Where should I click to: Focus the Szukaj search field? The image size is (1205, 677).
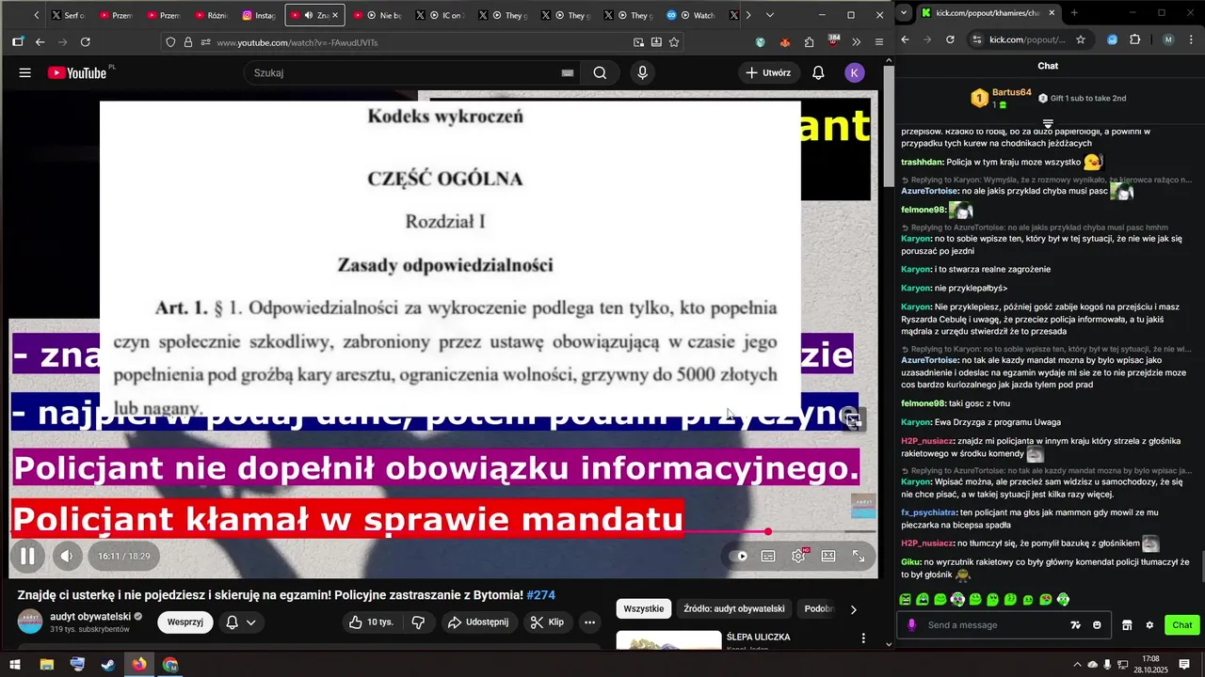pyautogui.click(x=400, y=72)
